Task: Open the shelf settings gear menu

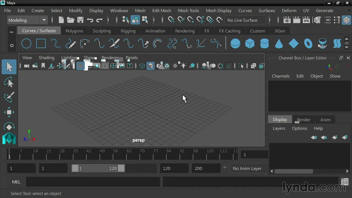Action: click(x=12, y=46)
